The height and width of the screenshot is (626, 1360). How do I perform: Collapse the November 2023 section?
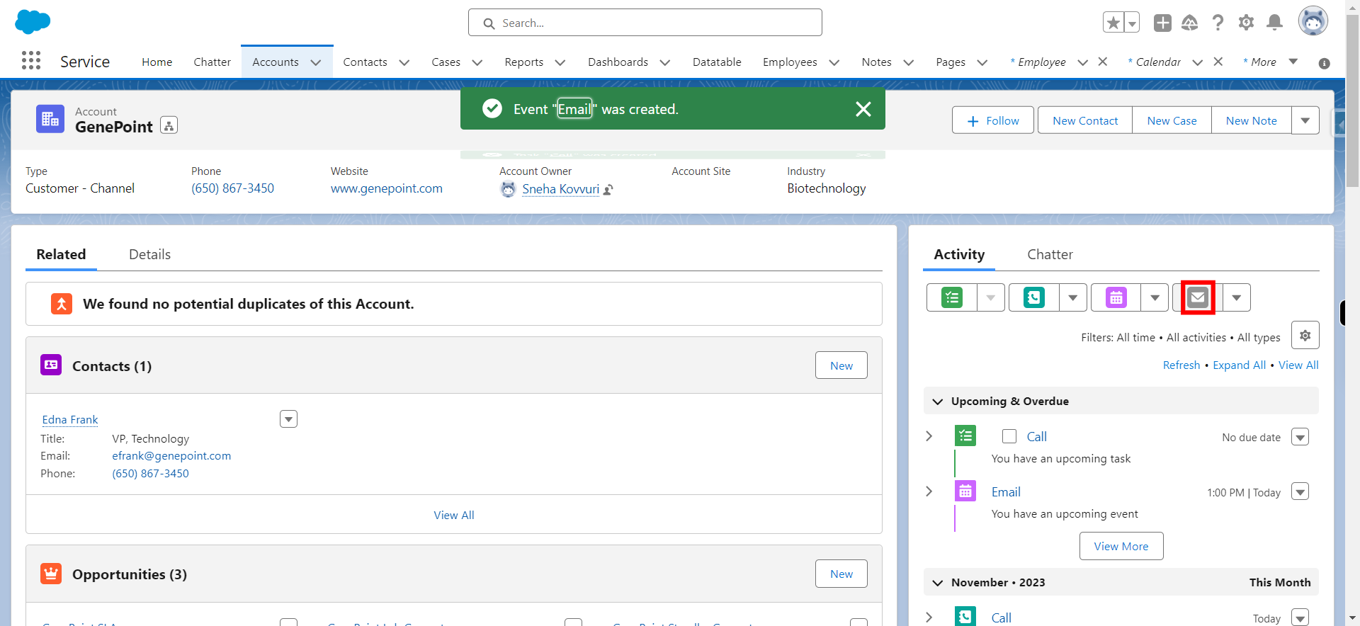coord(938,583)
